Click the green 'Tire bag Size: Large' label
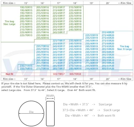Viewport: 134px width, 127px height. (9, 23)
